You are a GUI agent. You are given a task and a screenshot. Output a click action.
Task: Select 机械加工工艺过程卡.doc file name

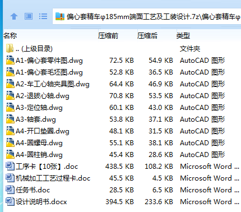tap(53, 178)
